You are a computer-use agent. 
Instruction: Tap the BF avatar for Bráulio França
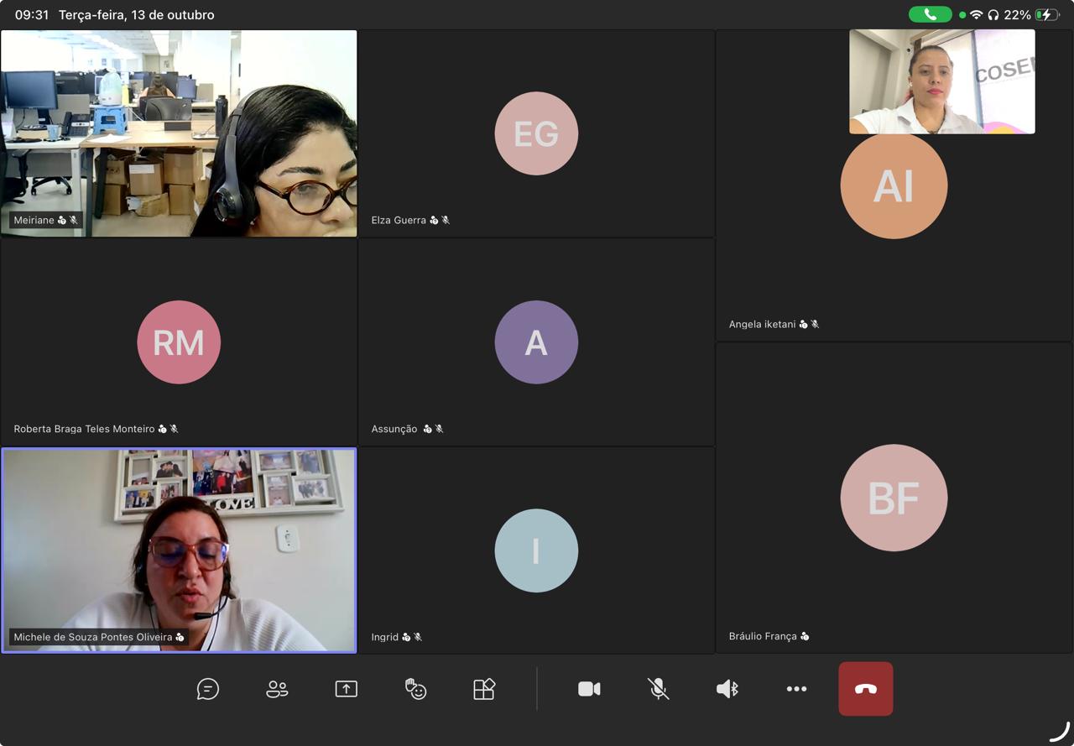coord(894,498)
